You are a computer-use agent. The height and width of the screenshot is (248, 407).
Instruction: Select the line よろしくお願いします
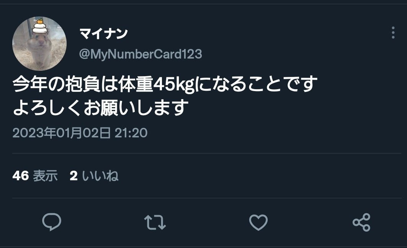click(100, 107)
